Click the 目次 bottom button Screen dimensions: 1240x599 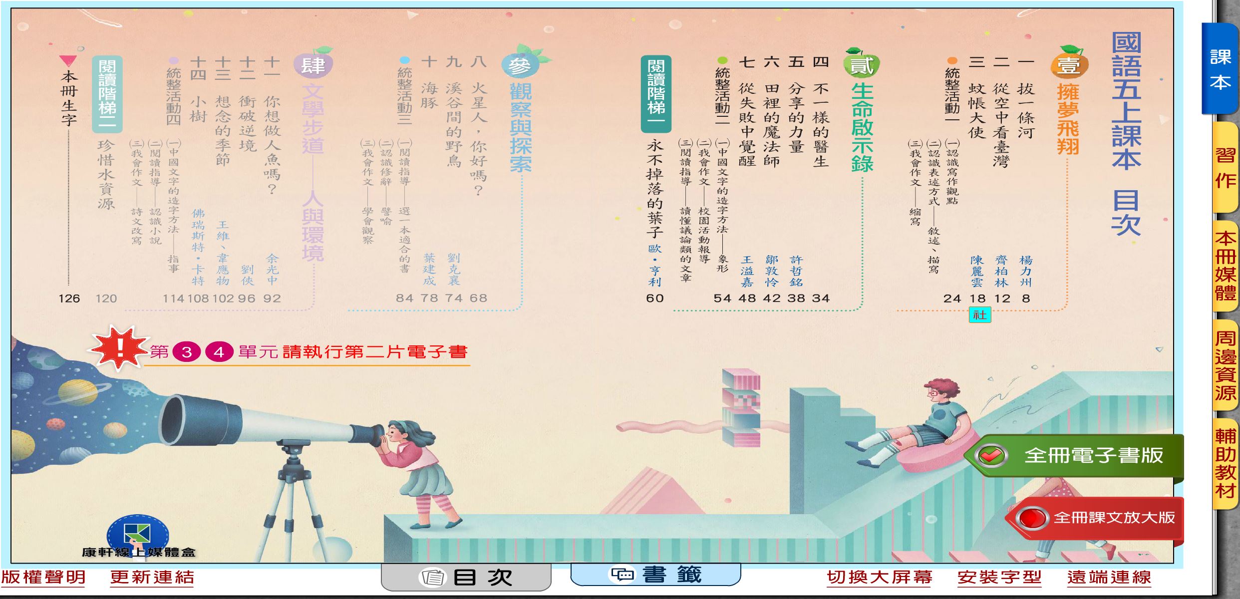click(466, 577)
